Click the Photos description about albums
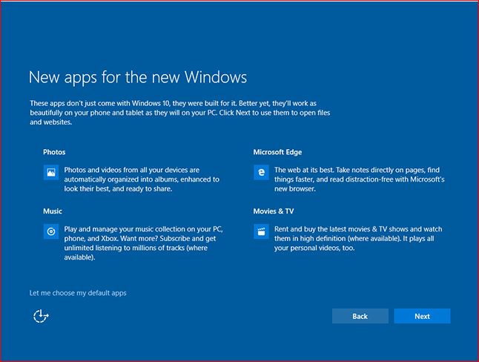 (142, 180)
